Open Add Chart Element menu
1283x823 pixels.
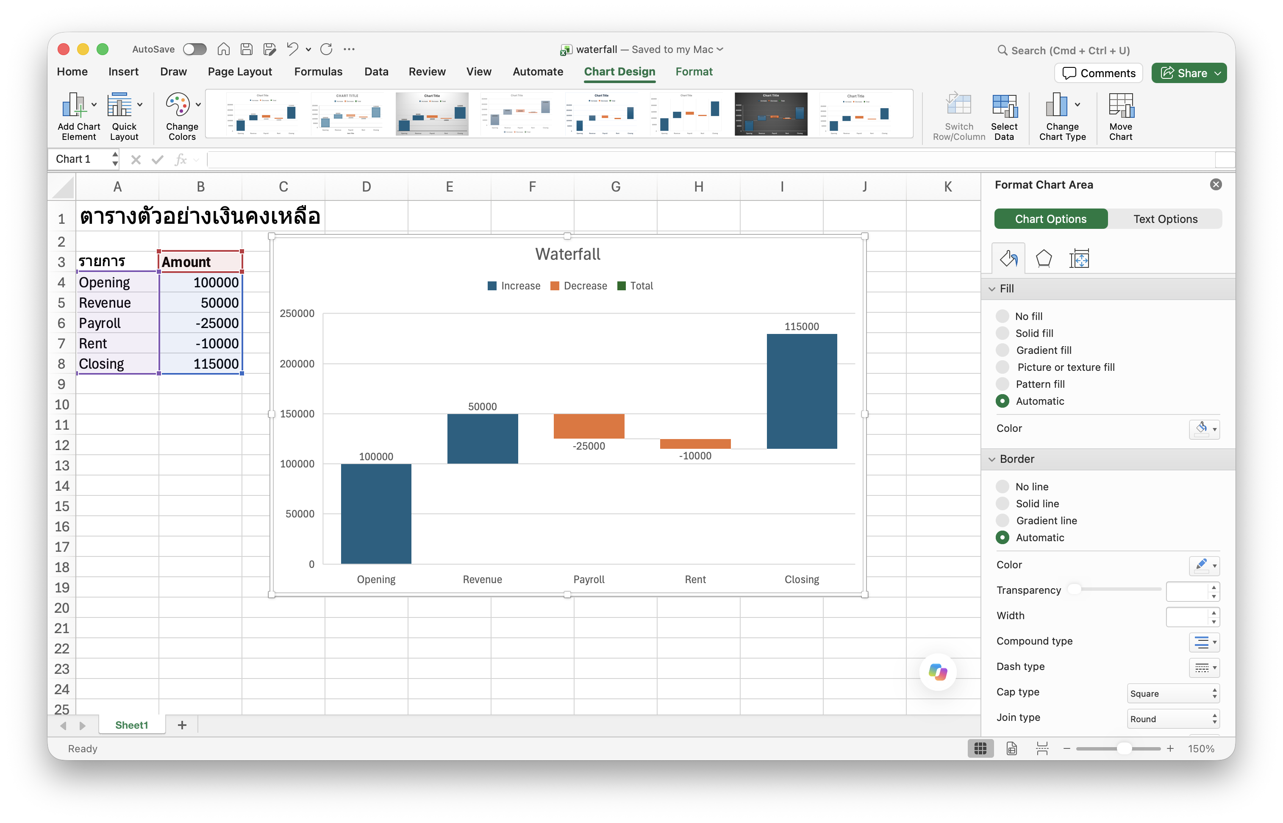[x=78, y=117]
